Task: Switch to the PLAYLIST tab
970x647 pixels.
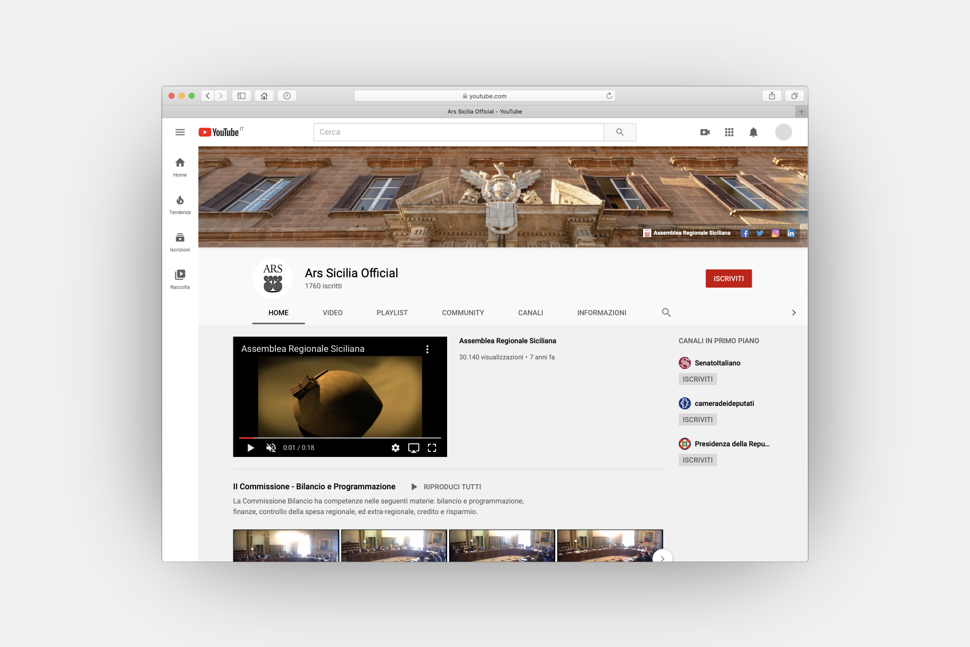Action: click(392, 313)
